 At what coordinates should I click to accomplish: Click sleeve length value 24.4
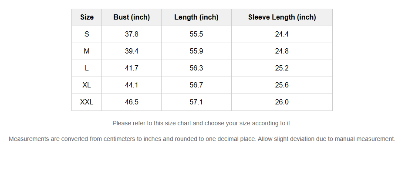[282, 34]
